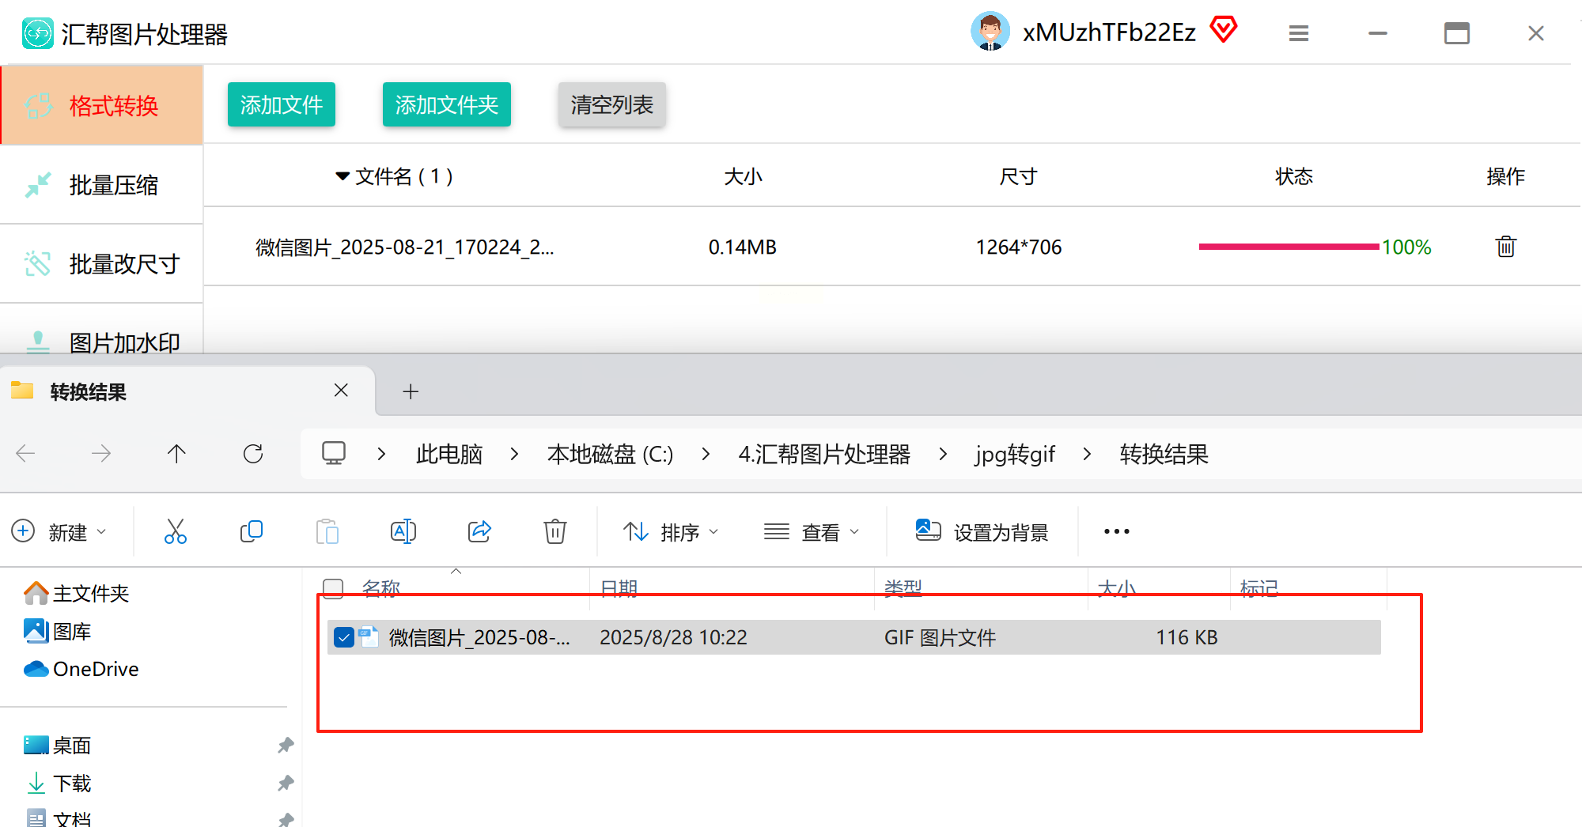Screen dimensions: 1582x827
Task: Click the 汇帮图片处理器 app logo icon
Action: [37, 33]
